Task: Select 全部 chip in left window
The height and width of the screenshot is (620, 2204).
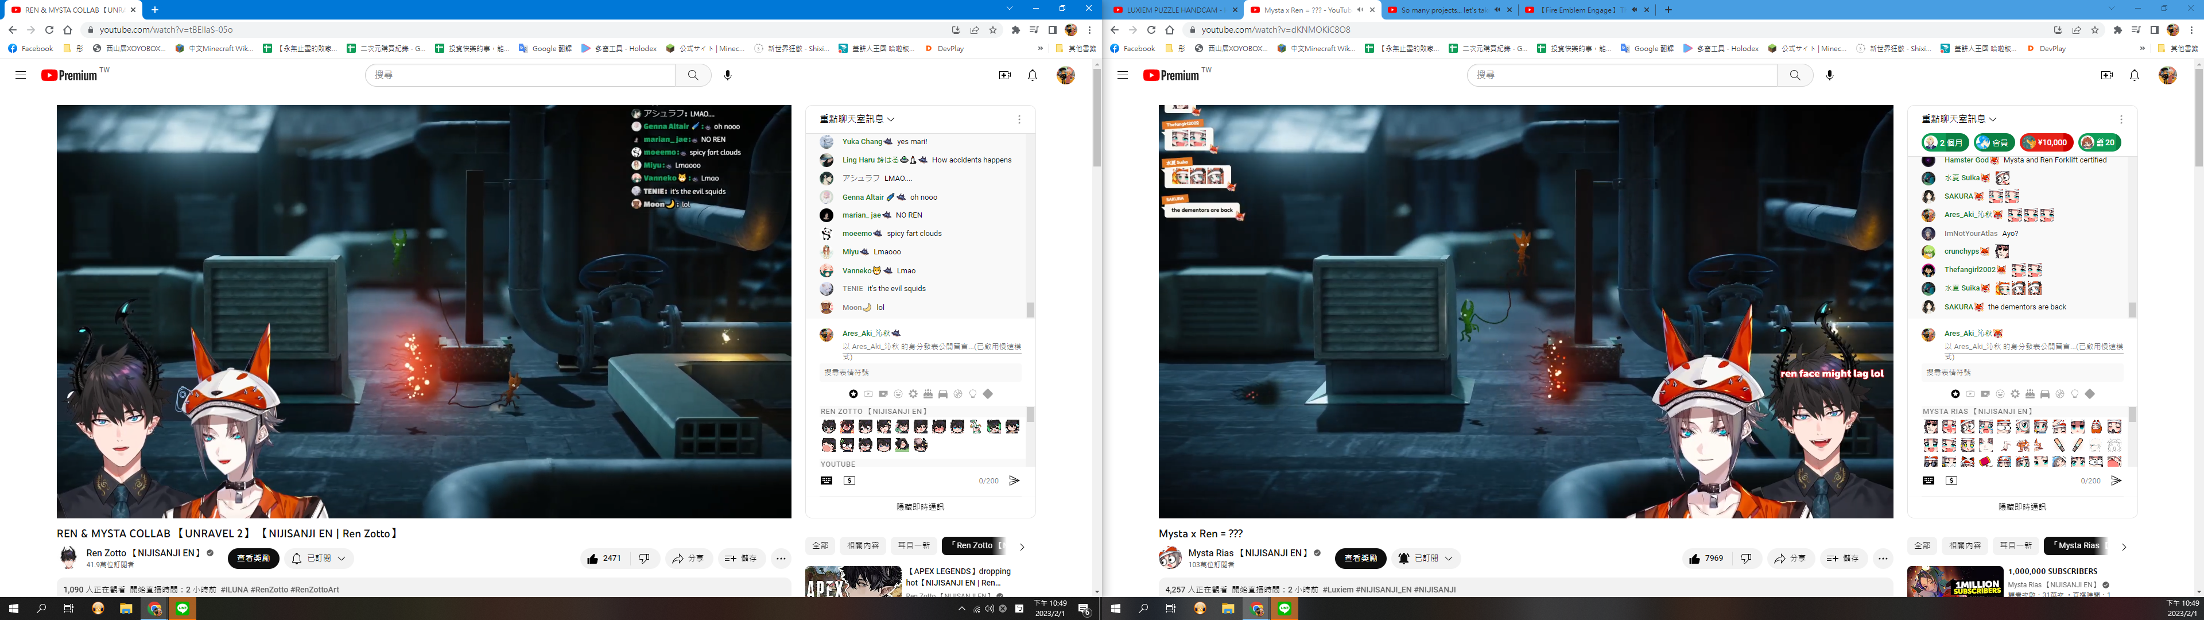Action: (x=820, y=545)
